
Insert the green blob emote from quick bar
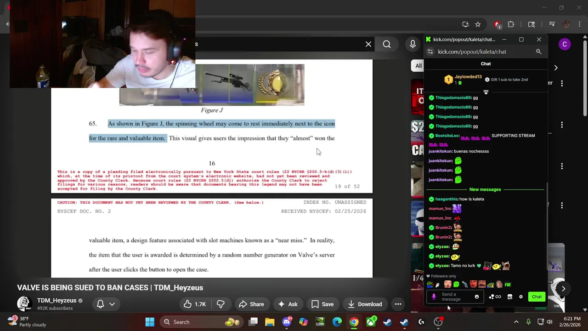click(x=456, y=285)
